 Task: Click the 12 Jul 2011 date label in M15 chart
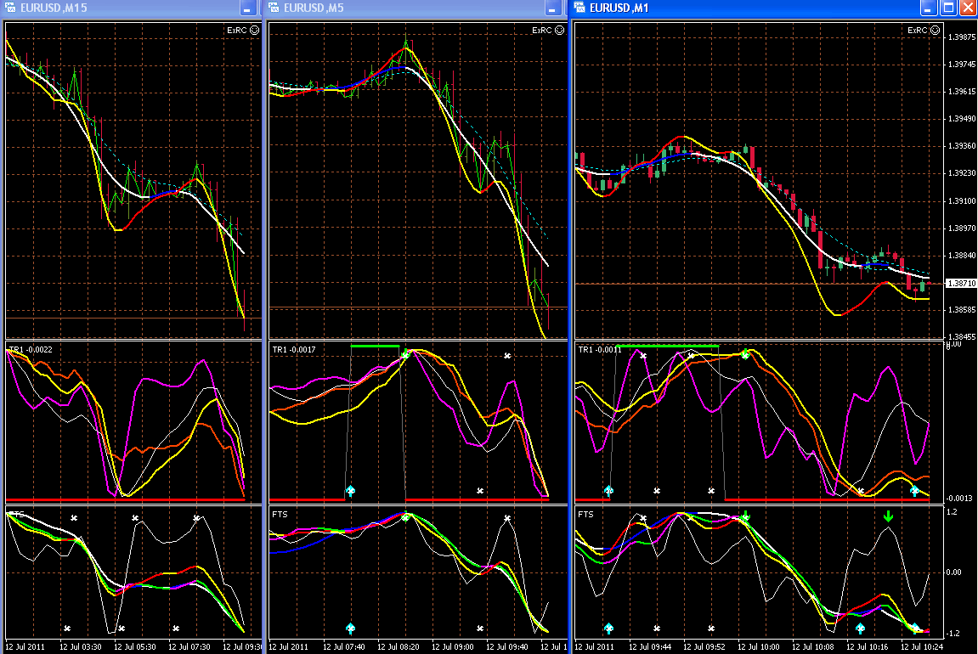(x=25, y=647)
